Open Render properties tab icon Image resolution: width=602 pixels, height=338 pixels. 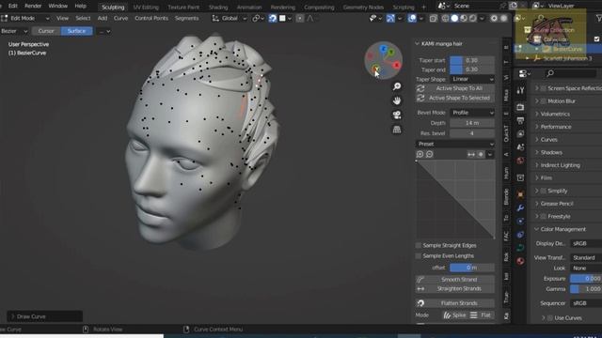[x=520, y=107]
